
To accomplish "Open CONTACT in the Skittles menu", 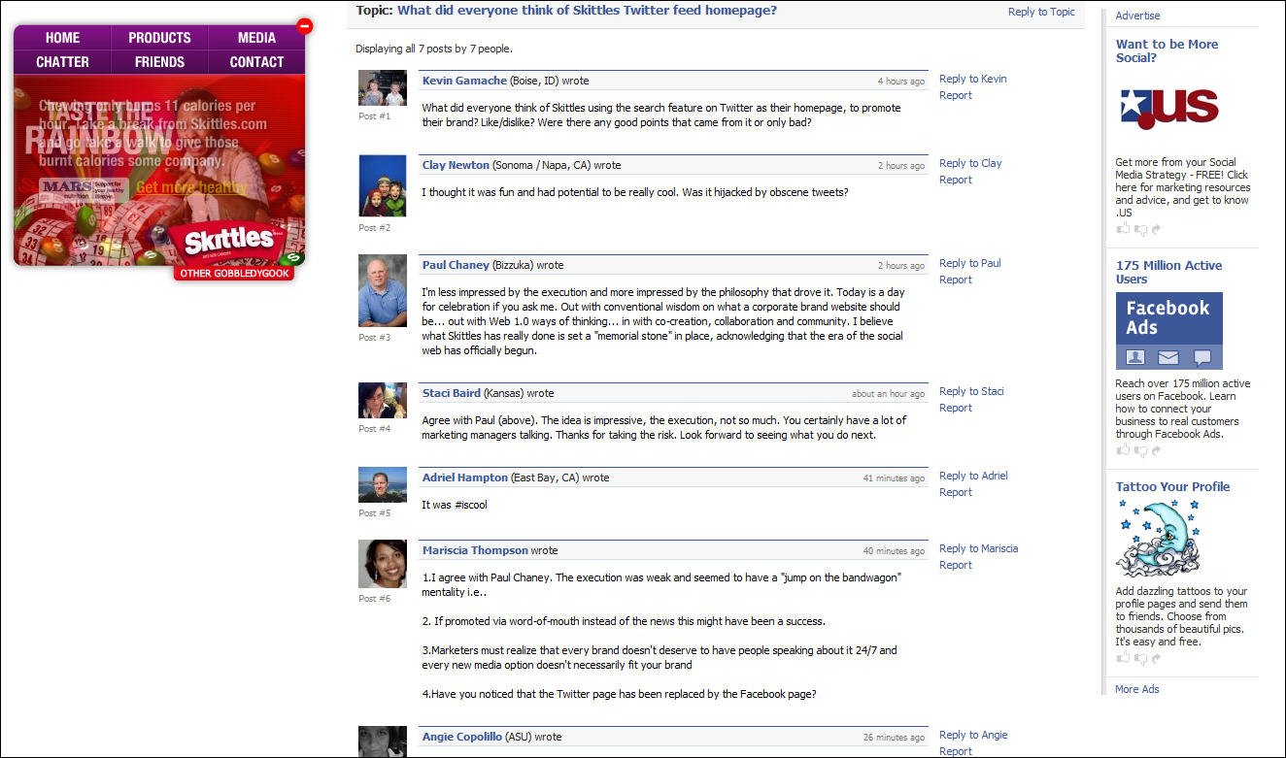I will click(256, 62).
